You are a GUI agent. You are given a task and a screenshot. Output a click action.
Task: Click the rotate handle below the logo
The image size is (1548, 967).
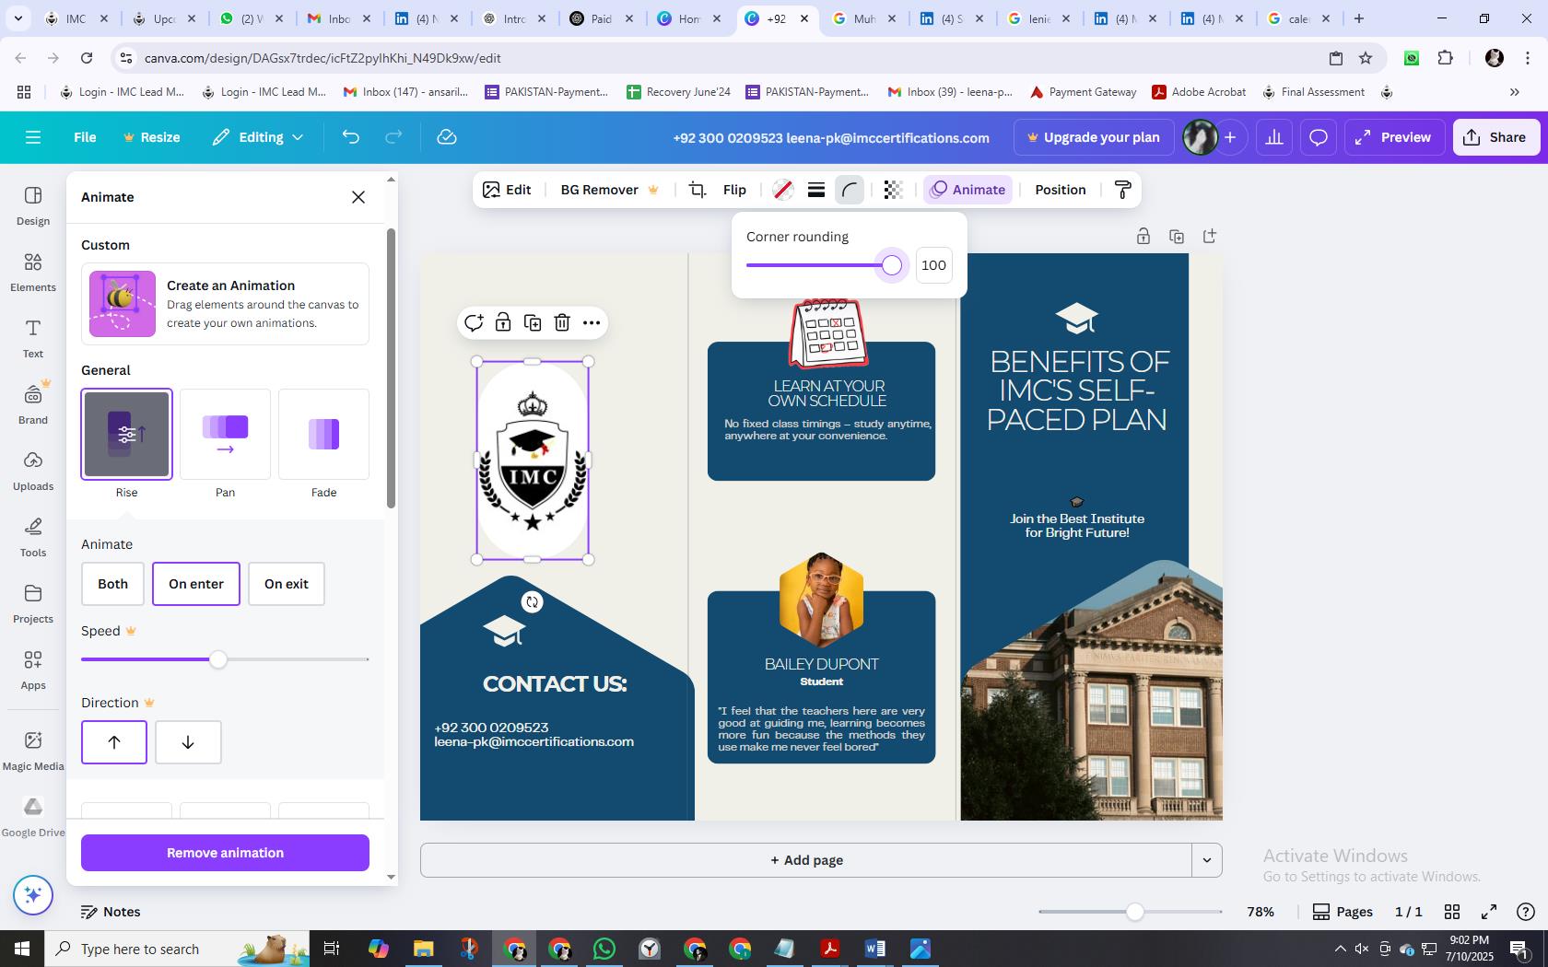pyautogui.click(x=532, y=602)
